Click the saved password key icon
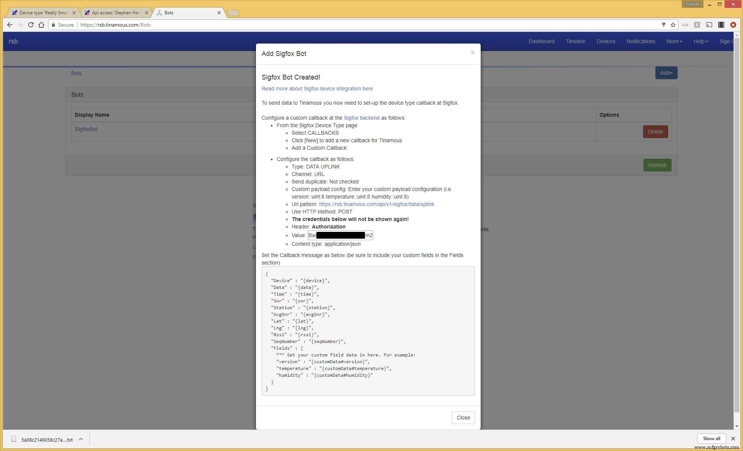743x451 pixels. click(x=663, y=25)
